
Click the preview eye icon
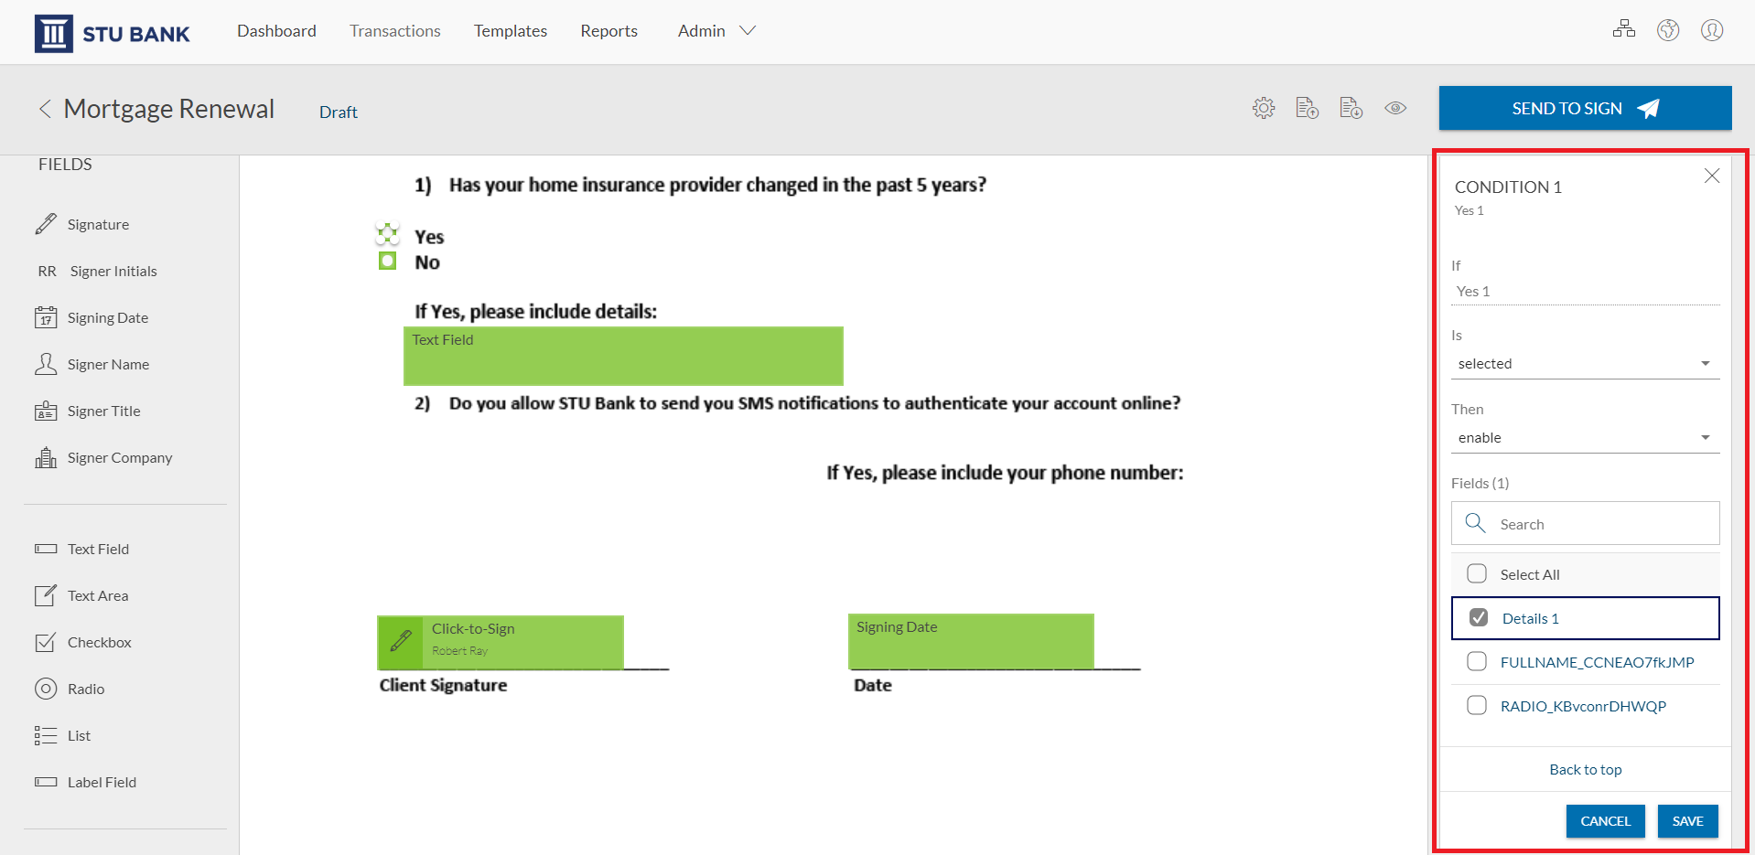pyautogui.click(x=1395, y=108)
